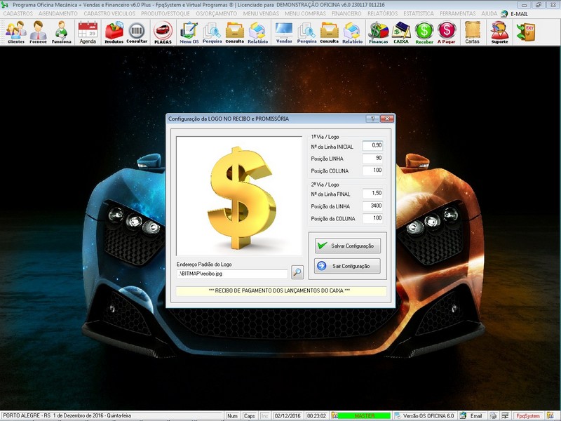Click Relatório icon left of Vendas
The width and height of the screenshot is (561, 421).
(x=257, y=32)
